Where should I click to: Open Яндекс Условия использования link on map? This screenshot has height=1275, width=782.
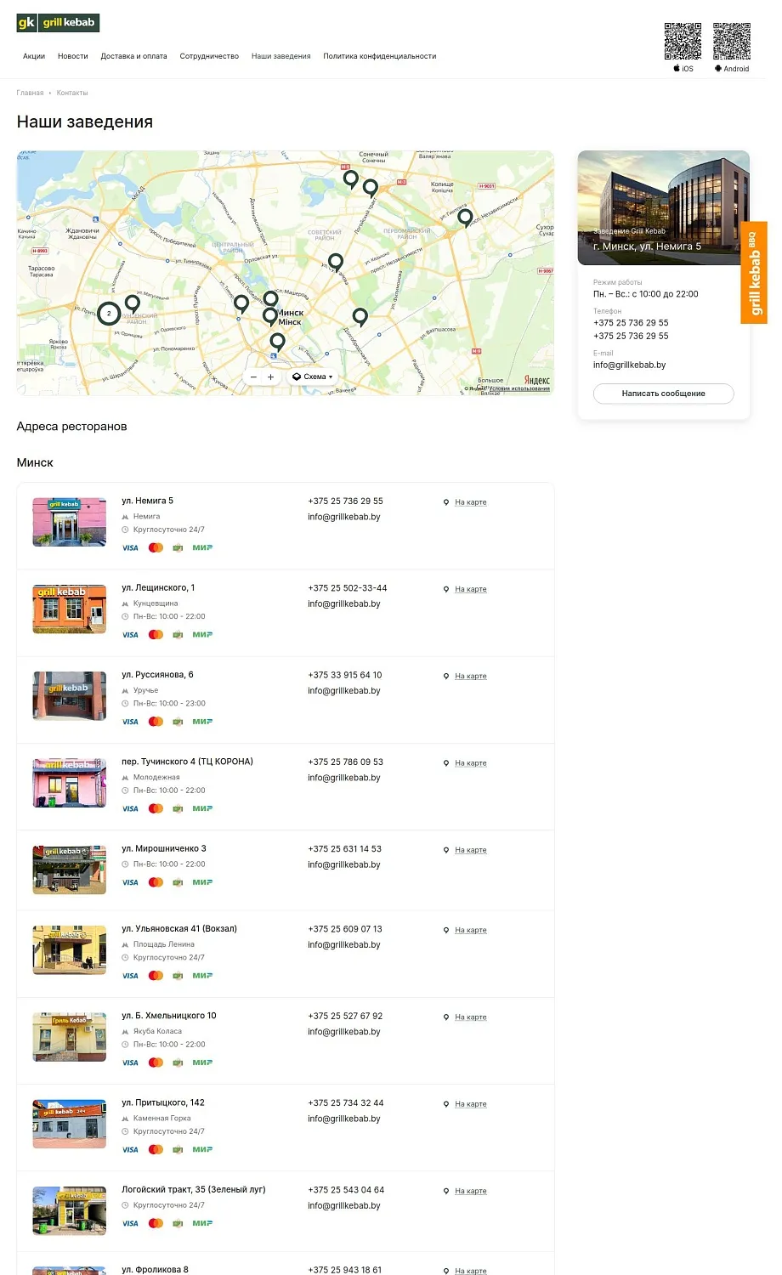tap(518, 388)
